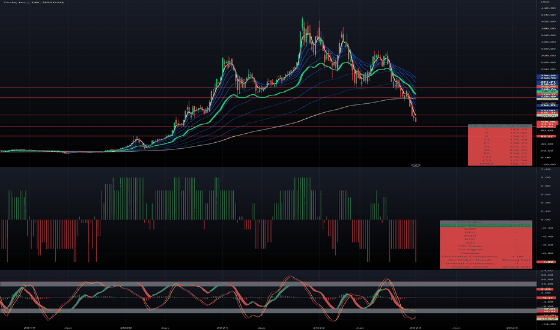Click the CMO row in oscillator table
The width and height of the screenshot is (560, 330).
[486, 229]
